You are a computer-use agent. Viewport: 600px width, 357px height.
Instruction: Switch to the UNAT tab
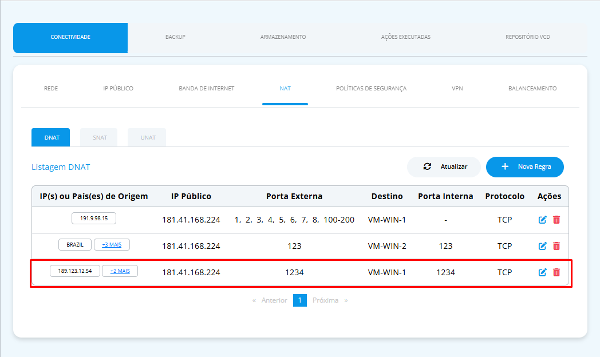point(147,137)
